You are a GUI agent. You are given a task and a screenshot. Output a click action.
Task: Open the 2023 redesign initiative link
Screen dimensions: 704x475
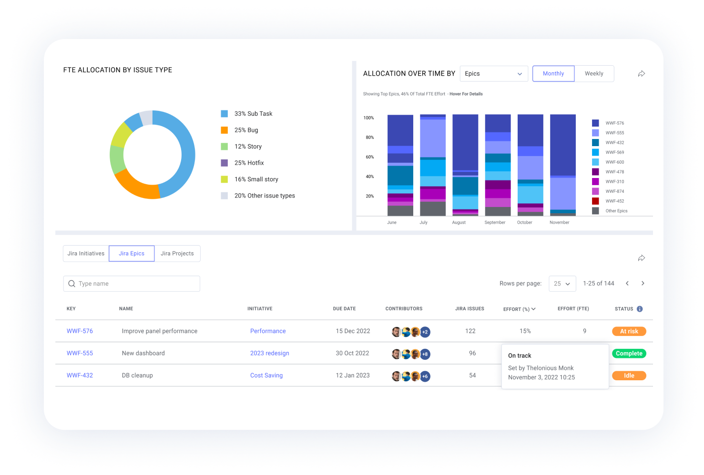(x=269, y=353)
